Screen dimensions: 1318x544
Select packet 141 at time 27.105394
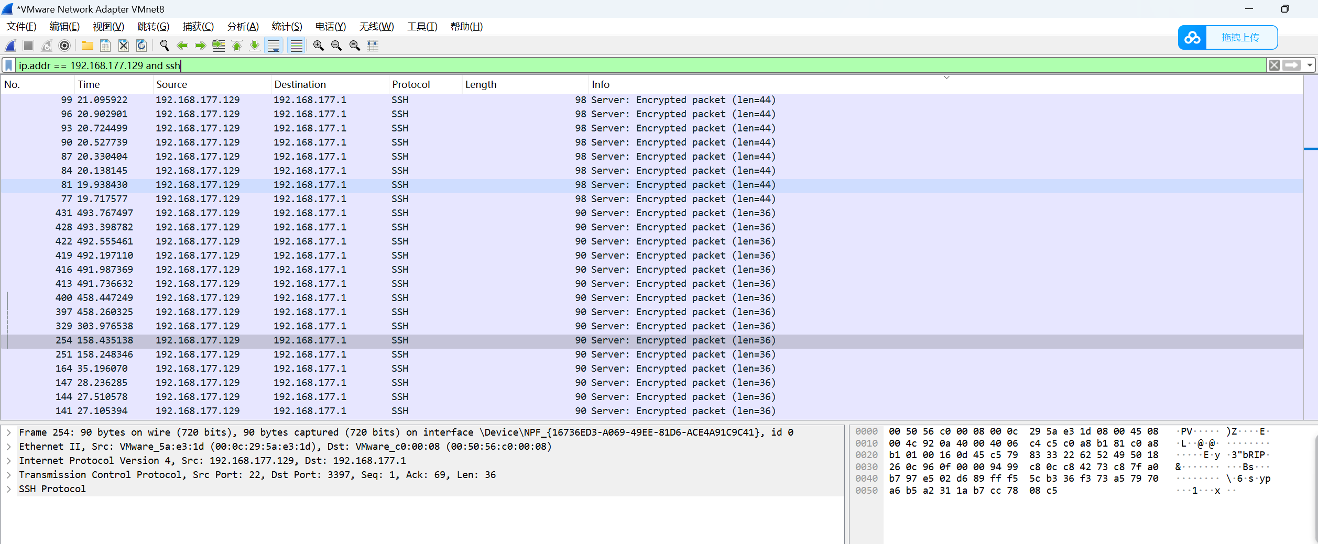point(652,411)
